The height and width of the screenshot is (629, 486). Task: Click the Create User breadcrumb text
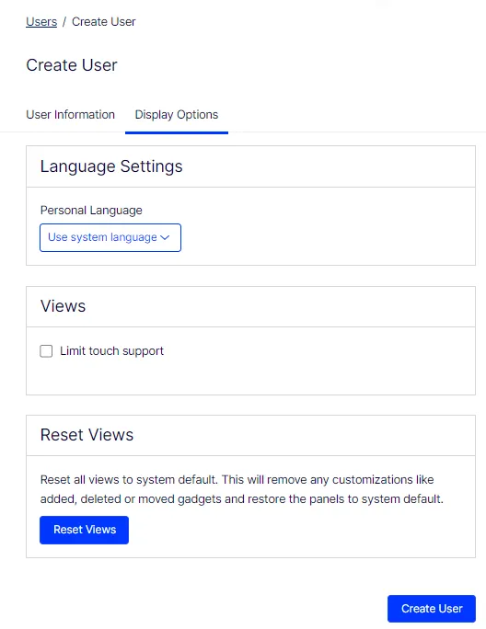[104, 22]
